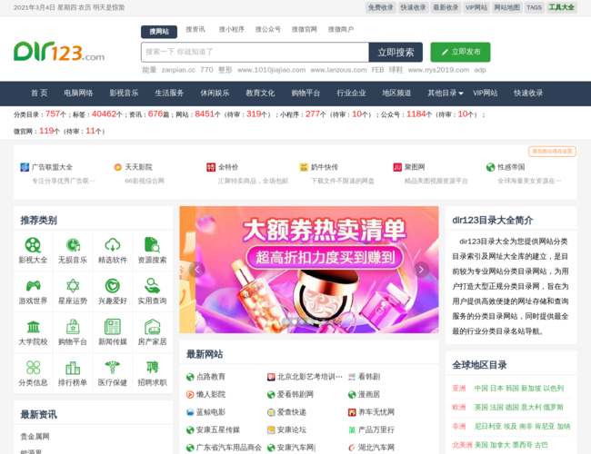The height and width of the screenshot is (454, 591).
Task: Open 影视音乐 in navigation bar
Action: (x=124, y=93)
